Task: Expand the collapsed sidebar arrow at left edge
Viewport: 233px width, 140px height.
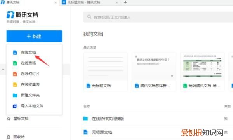Action: [x=3, y=70]
